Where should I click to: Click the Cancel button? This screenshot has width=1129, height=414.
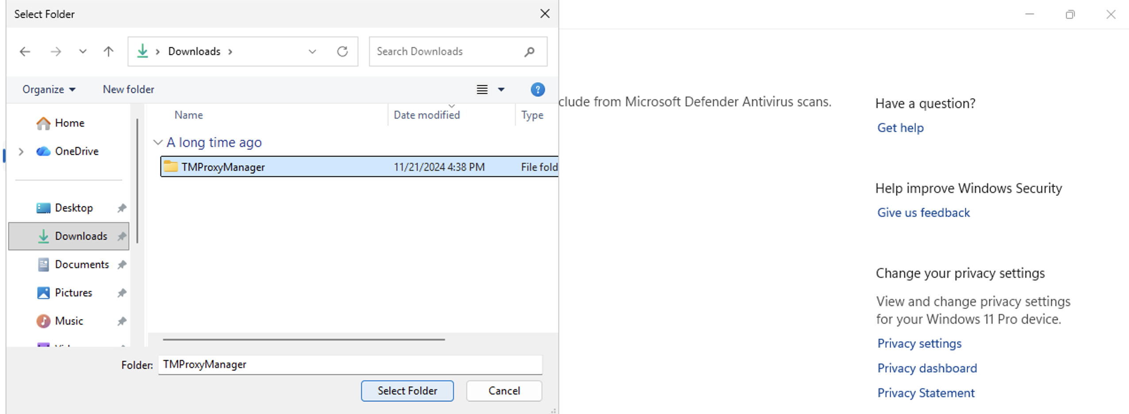(503, 391)
